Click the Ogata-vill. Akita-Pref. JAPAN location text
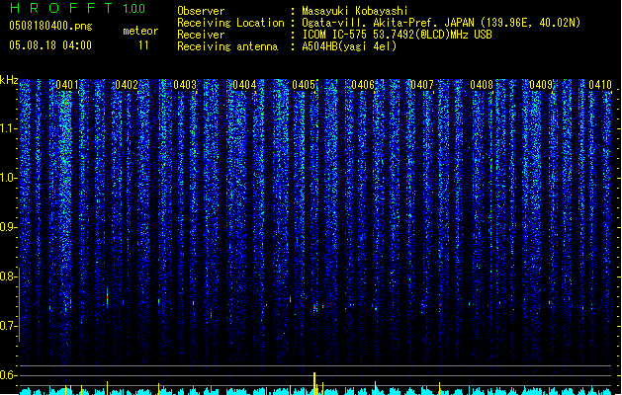622x395 pixels. point(441,23)
